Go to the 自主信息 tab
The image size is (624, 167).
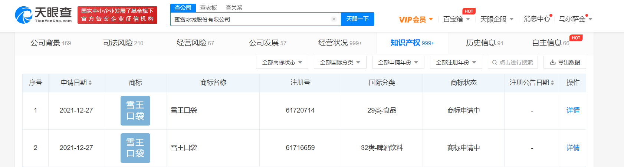(x=551, y=43)
